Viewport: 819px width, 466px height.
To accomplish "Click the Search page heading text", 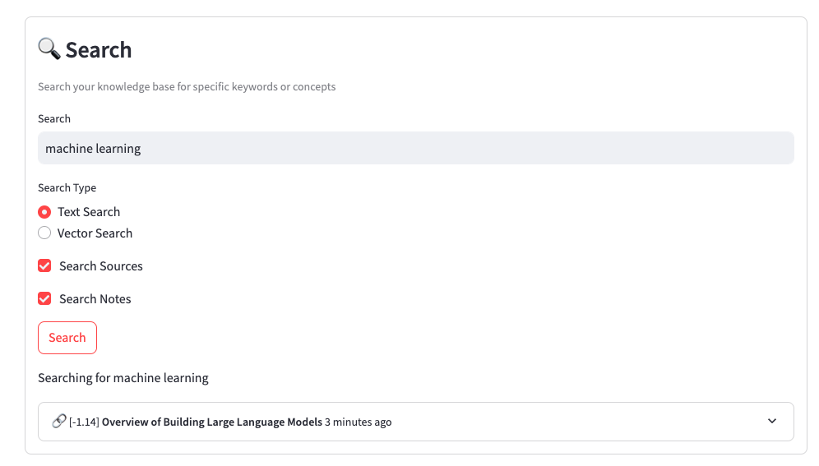I will tap(99, 50).
